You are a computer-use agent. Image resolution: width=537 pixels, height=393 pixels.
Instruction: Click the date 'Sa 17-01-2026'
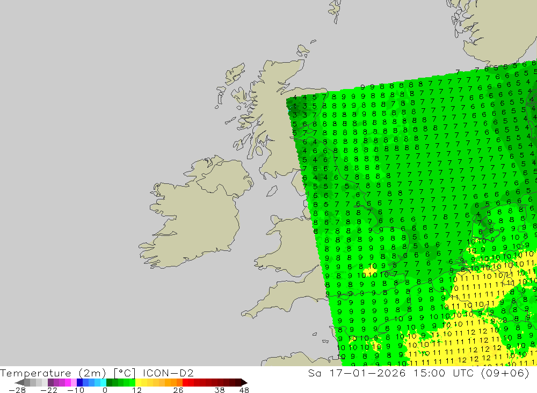point(357,373)
